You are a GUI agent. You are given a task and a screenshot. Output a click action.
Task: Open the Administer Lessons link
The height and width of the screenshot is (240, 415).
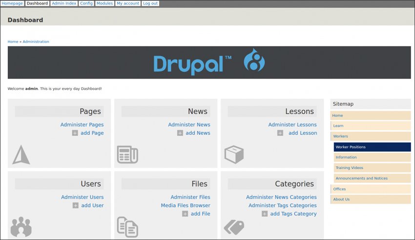[292, 124]
